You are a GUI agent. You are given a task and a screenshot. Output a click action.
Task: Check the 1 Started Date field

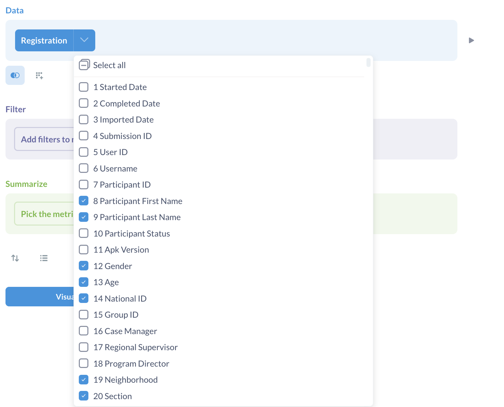click(84, 87)
